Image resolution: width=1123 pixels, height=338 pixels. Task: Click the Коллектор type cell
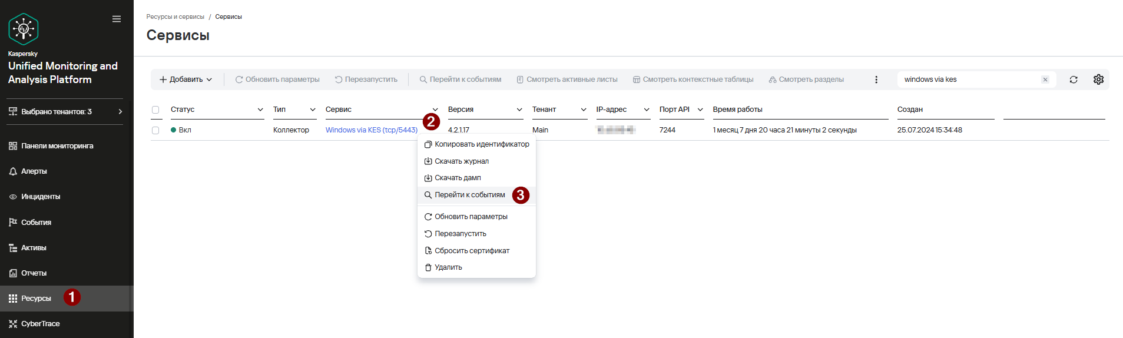(291, 130)
